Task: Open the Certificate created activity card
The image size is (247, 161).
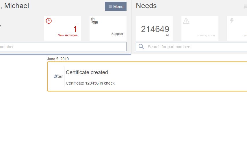Action: [147, 76]
